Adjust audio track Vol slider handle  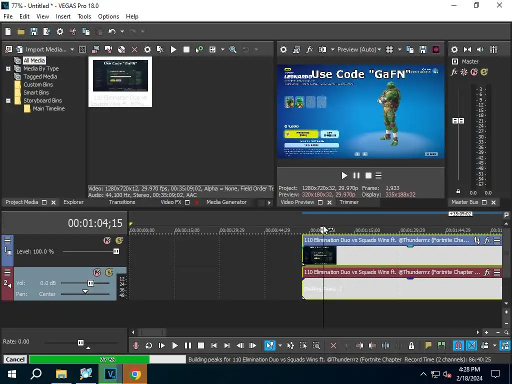coord(91,283)
